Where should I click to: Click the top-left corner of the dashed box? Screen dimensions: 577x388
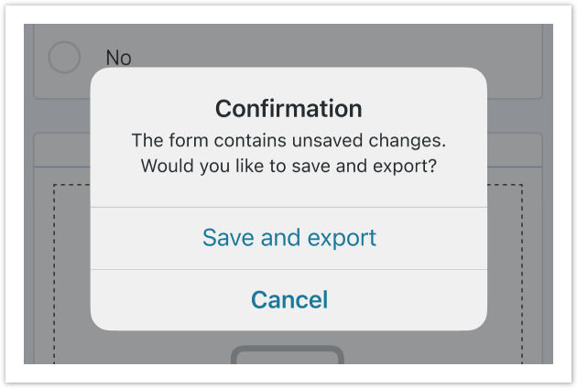coord(54,186)
